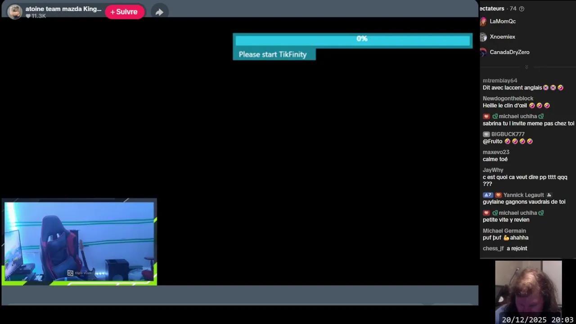Open the spectateurs 74 viewer list header

[498, 9]
